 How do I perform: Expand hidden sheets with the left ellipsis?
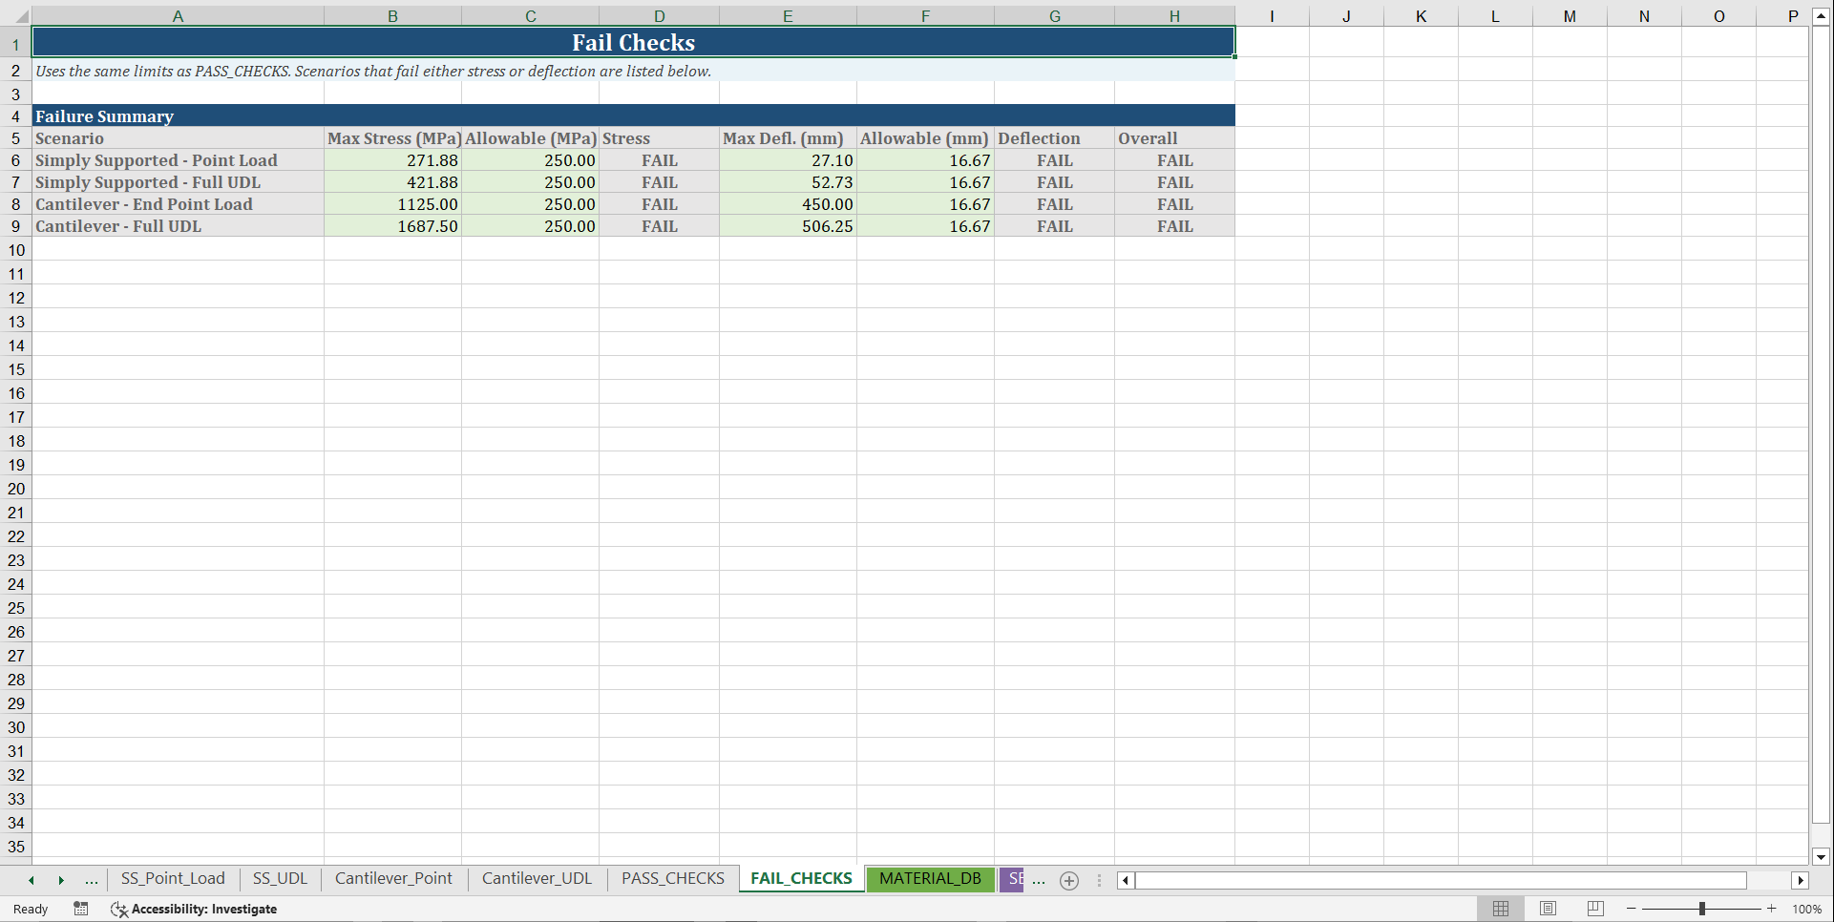pos(91,880)
